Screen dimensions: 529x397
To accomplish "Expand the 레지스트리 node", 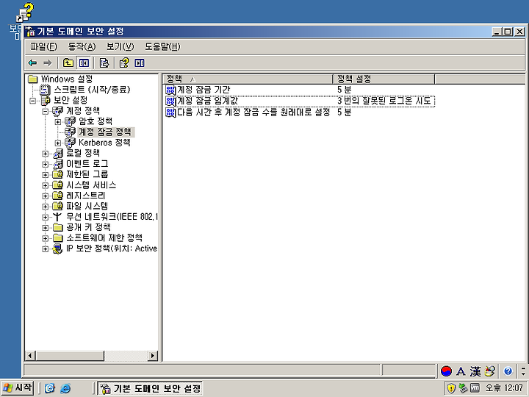I will click(x=46, y=196).
